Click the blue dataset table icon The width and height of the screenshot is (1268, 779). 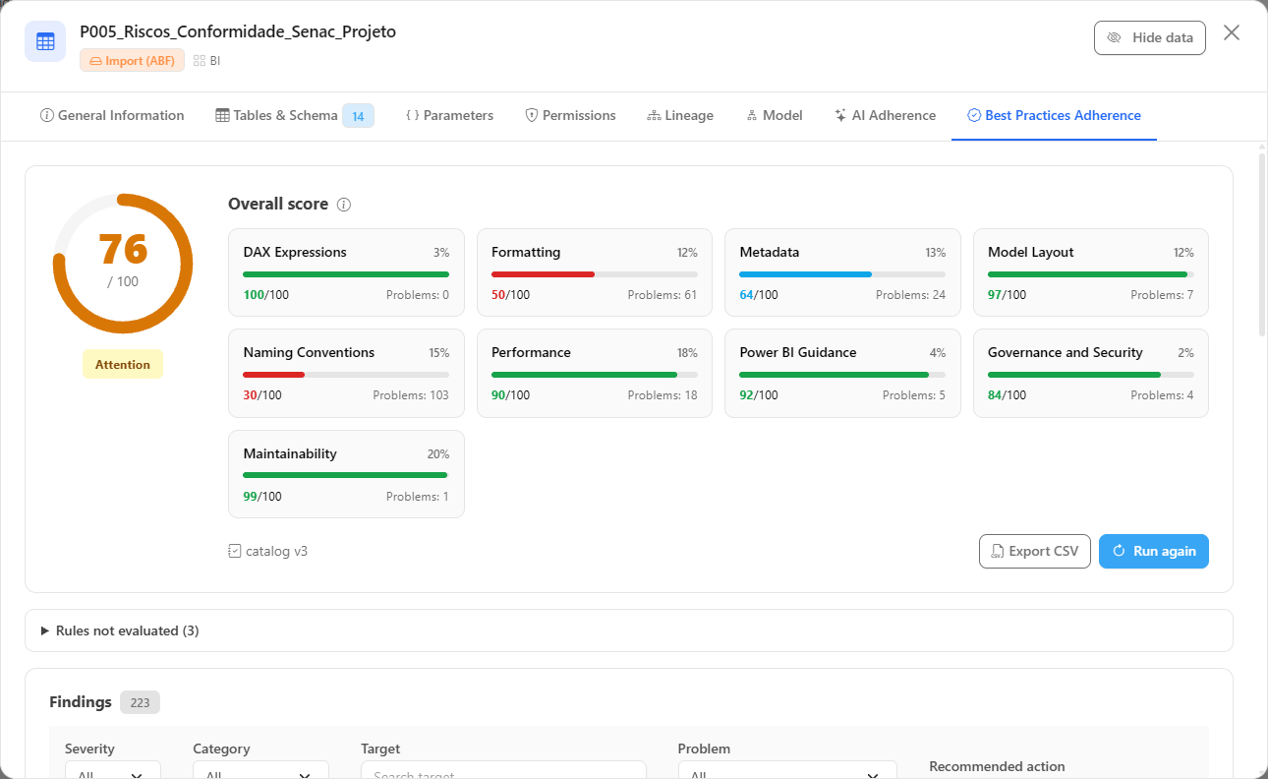[x=45, y=41]
